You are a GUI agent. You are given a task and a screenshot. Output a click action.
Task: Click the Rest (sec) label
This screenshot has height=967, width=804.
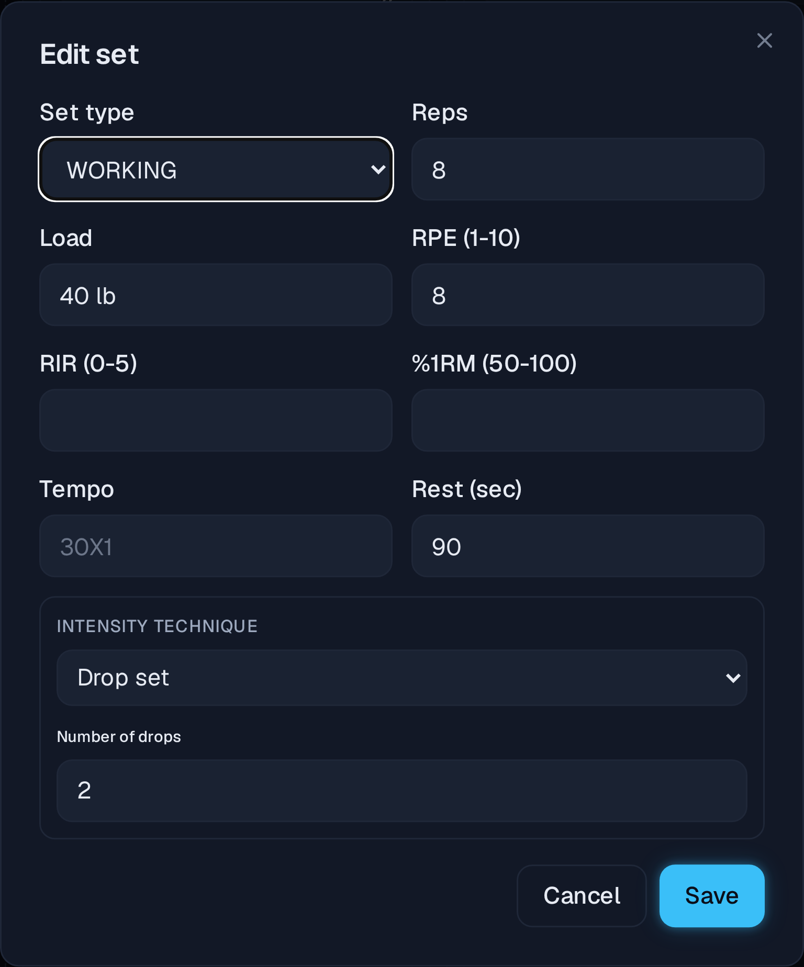[x=467, y=490]
